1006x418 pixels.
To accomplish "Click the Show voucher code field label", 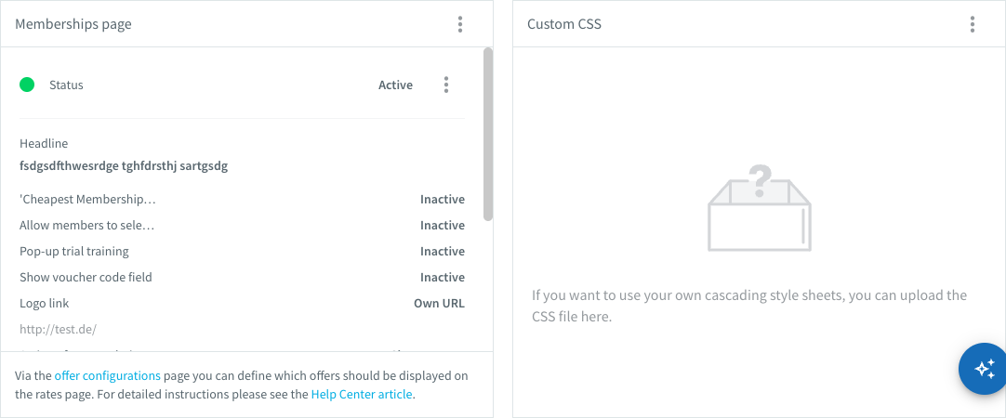I will [x=86, y=278].
